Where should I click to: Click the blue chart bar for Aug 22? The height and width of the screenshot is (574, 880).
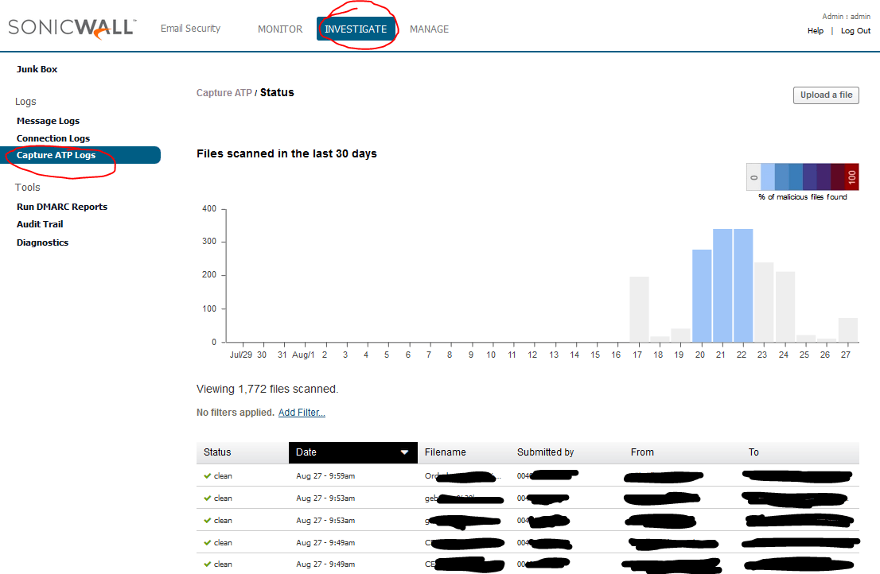(743, 285)
